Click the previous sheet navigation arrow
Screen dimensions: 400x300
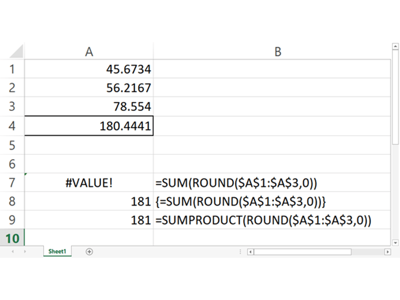(x=13, y=251)
